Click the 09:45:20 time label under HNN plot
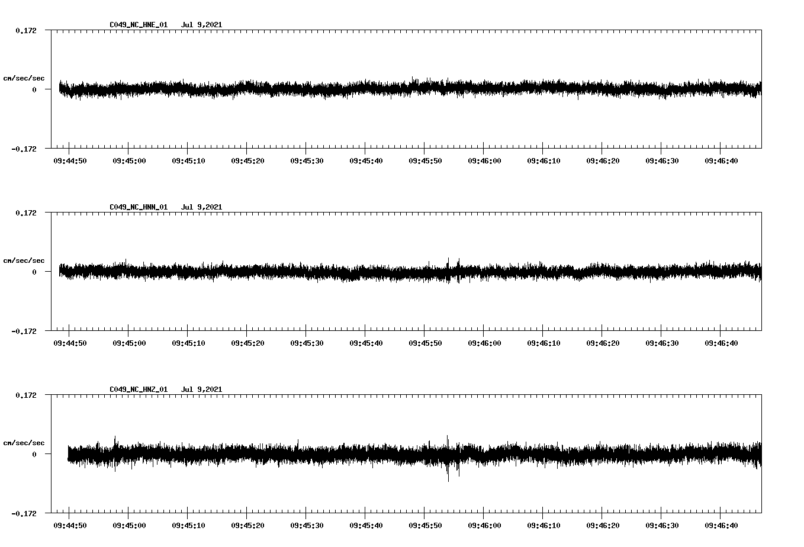This screenshot has width=804, height=547. coord(247,343)
